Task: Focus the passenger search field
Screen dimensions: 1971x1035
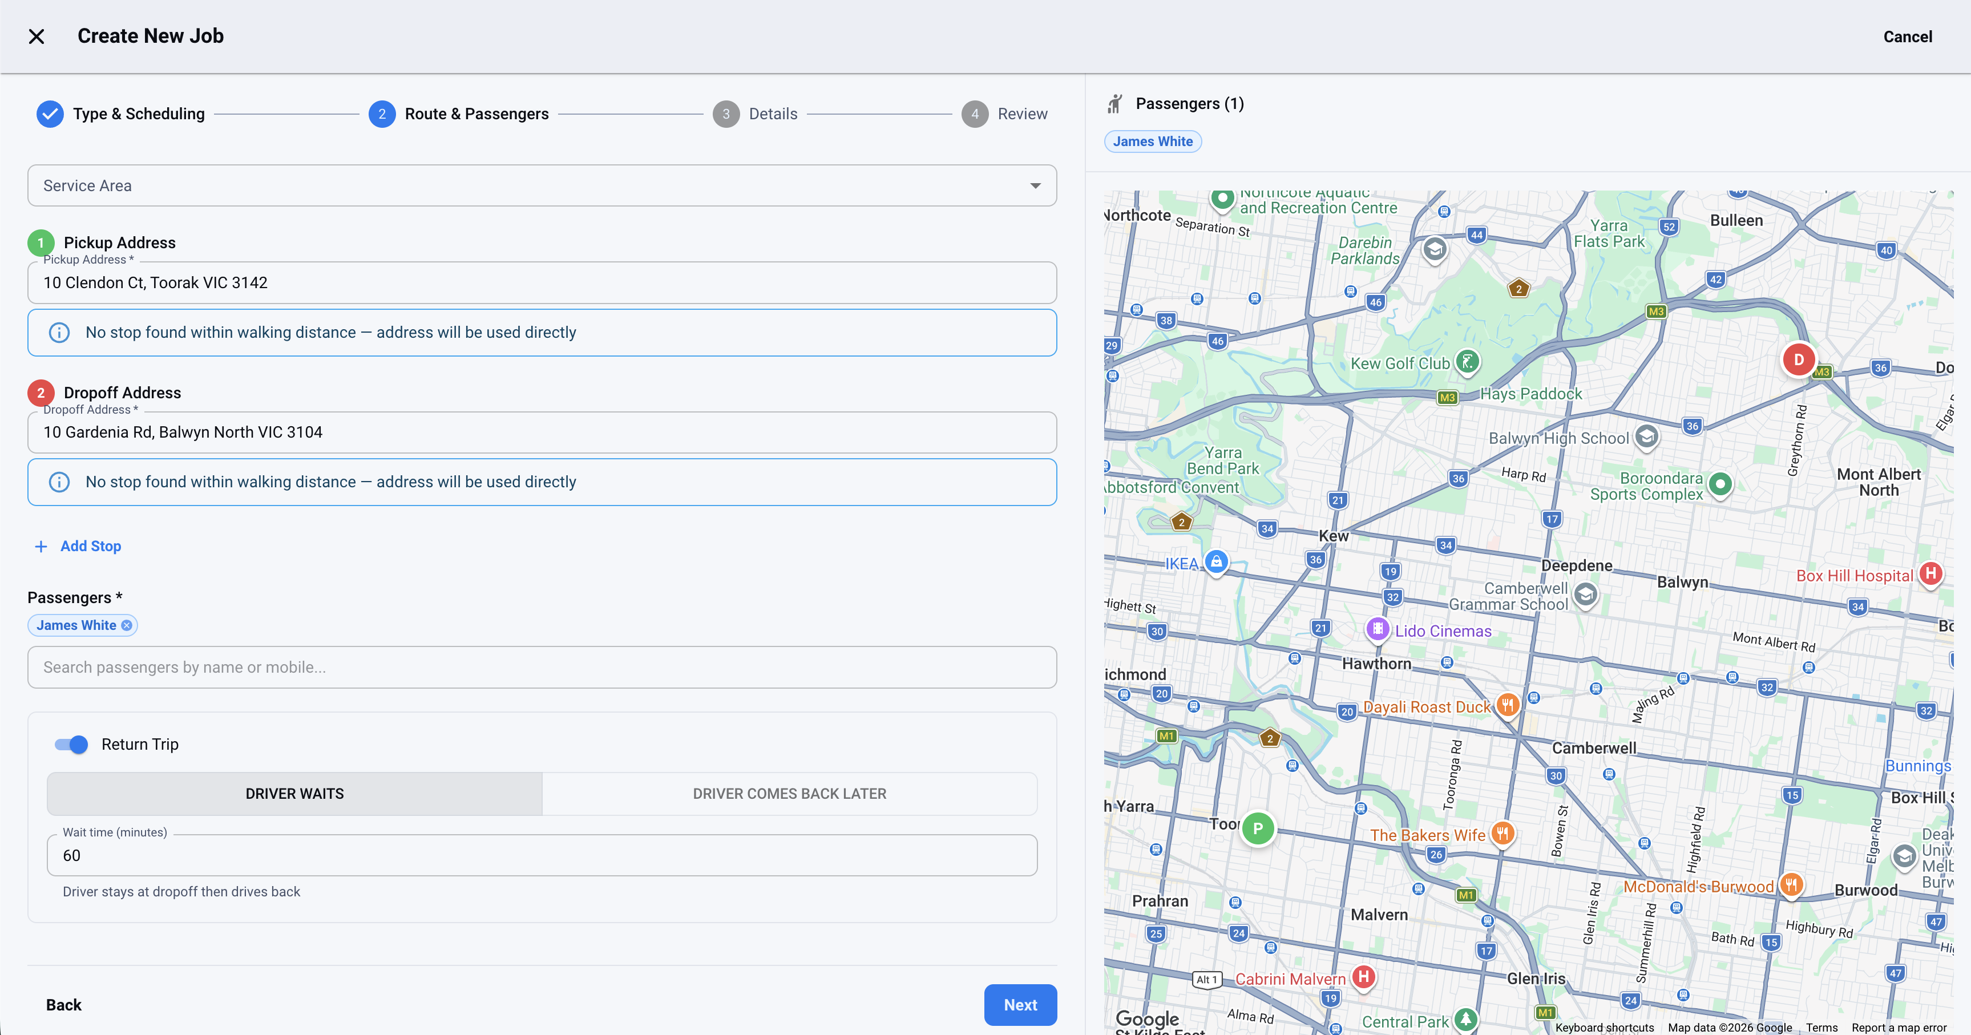Action: coord(542,667)
